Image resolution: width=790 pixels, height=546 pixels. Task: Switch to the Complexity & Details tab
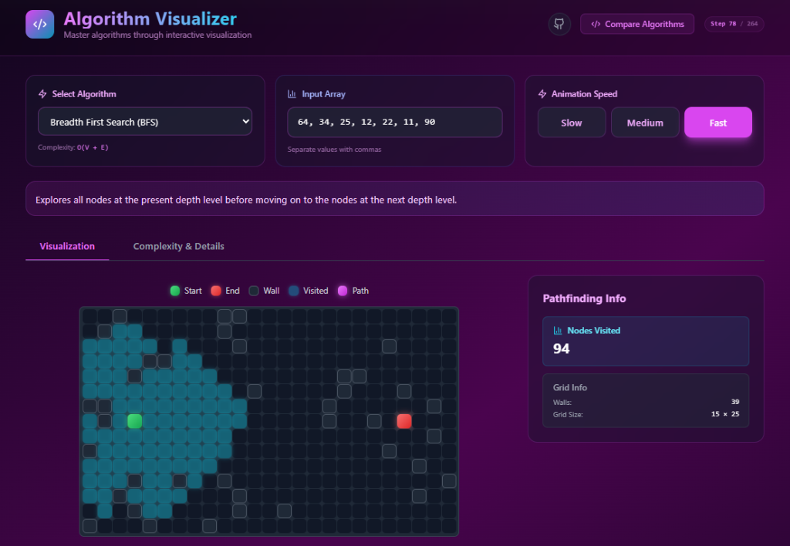point(178,246)
